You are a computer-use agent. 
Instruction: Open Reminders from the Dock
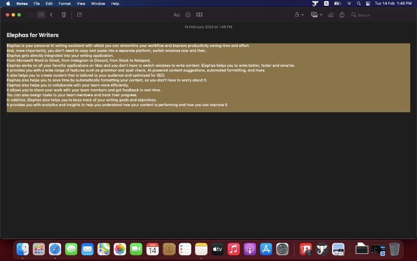(185, 250)
